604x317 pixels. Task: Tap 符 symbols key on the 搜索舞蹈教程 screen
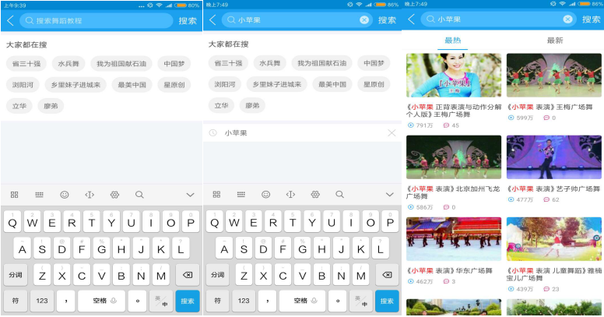pos(16,301)
